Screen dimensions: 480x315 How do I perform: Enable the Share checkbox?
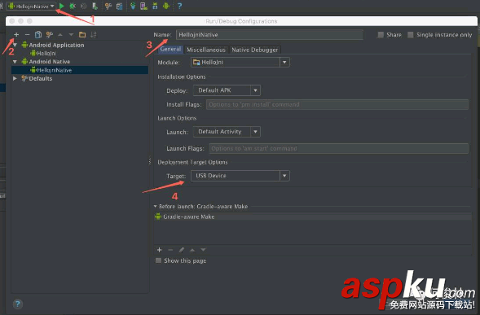coord(381,34)
